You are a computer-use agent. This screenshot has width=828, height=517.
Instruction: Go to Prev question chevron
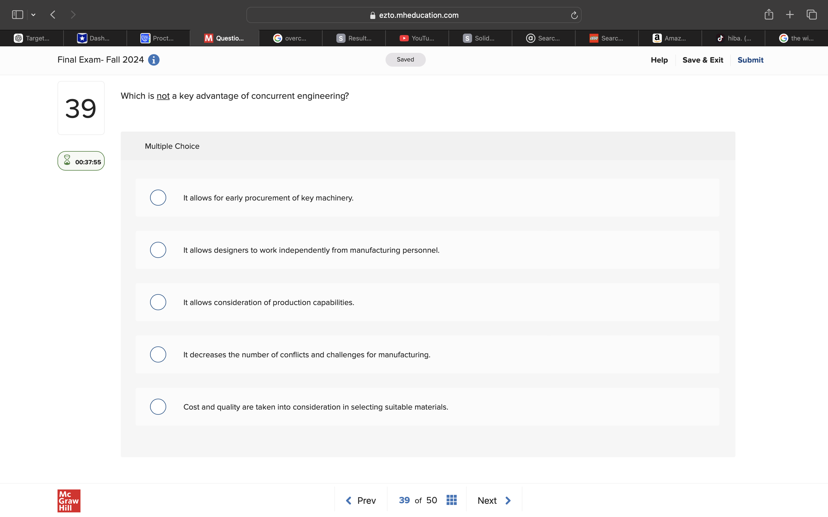click(349, 500)
